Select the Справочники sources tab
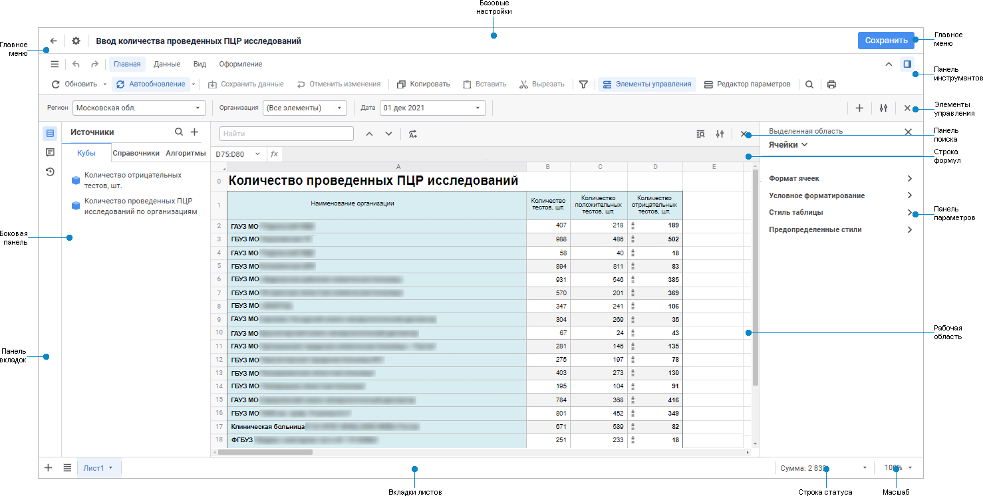This screenshot has height=496, width=983. click(136, 153)
